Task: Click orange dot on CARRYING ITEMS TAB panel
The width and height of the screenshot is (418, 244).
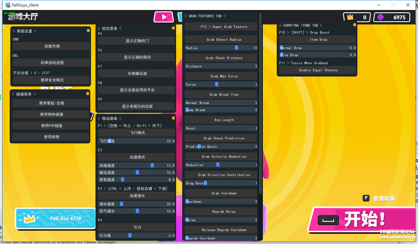Action: click(354, 25)
